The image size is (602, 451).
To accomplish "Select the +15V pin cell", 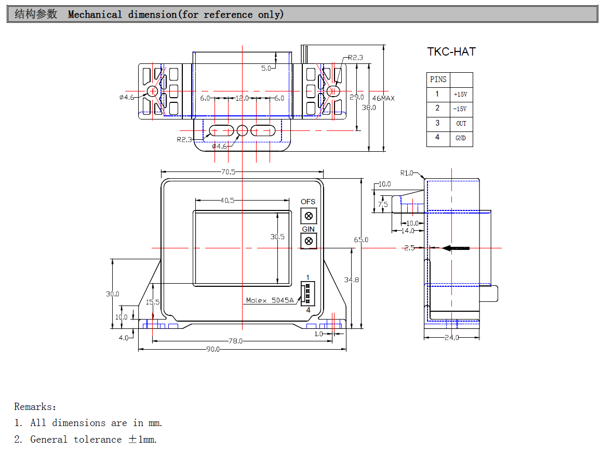I will [460, 95].
